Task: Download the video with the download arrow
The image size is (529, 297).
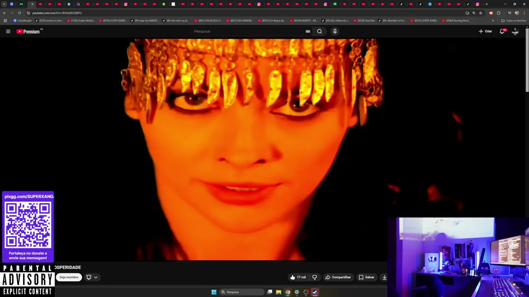Action: 384,277
